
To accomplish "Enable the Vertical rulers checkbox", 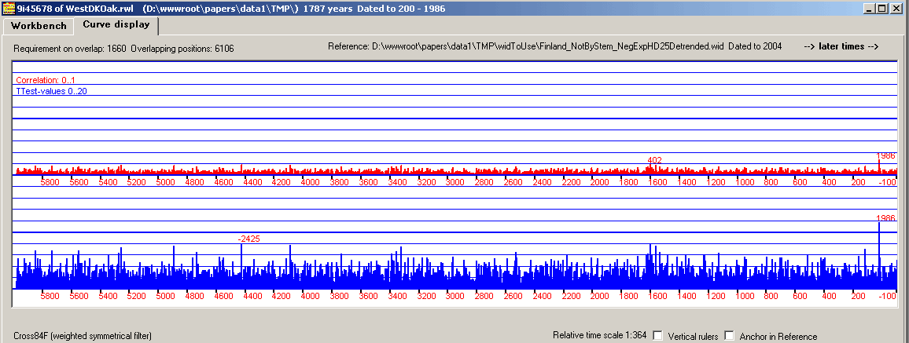I will (658, 335).
